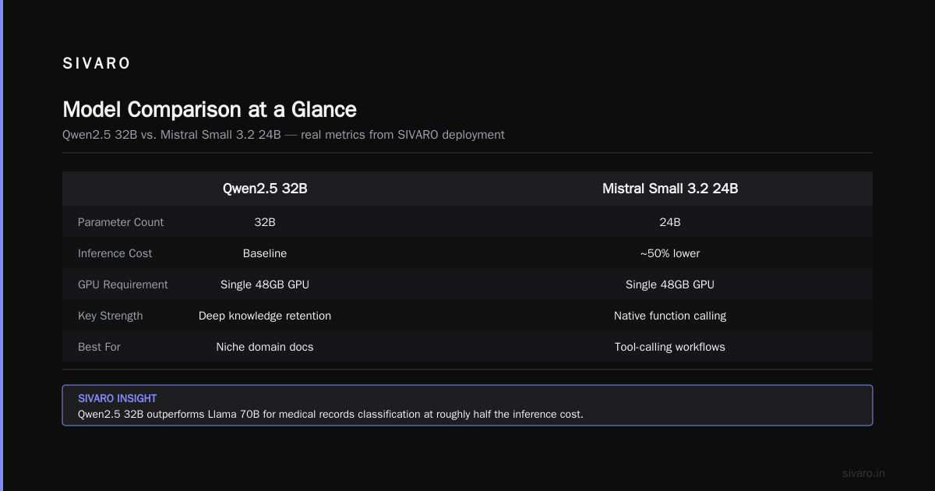
Task: Click the 'SIVARO INSIGHT' callout title
Action: [x=118, y=398]
